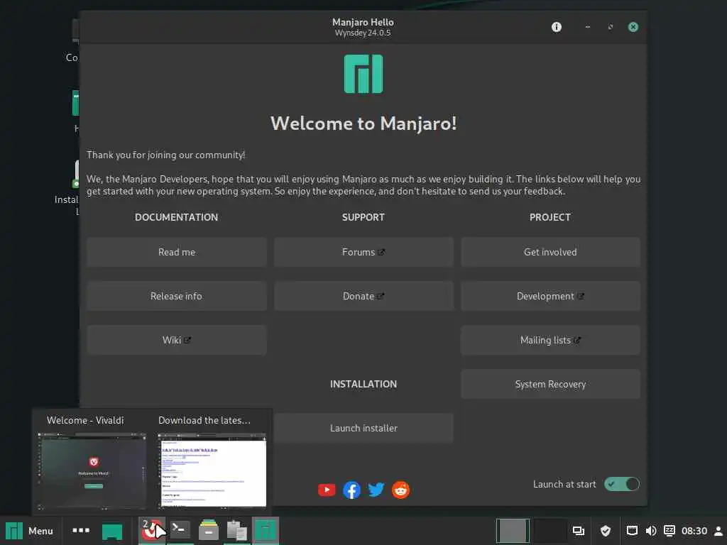This screenshot has height=545, width=727.
Task: Minimize the Manjaro Hello window
Action: click(x=587, y=27)
